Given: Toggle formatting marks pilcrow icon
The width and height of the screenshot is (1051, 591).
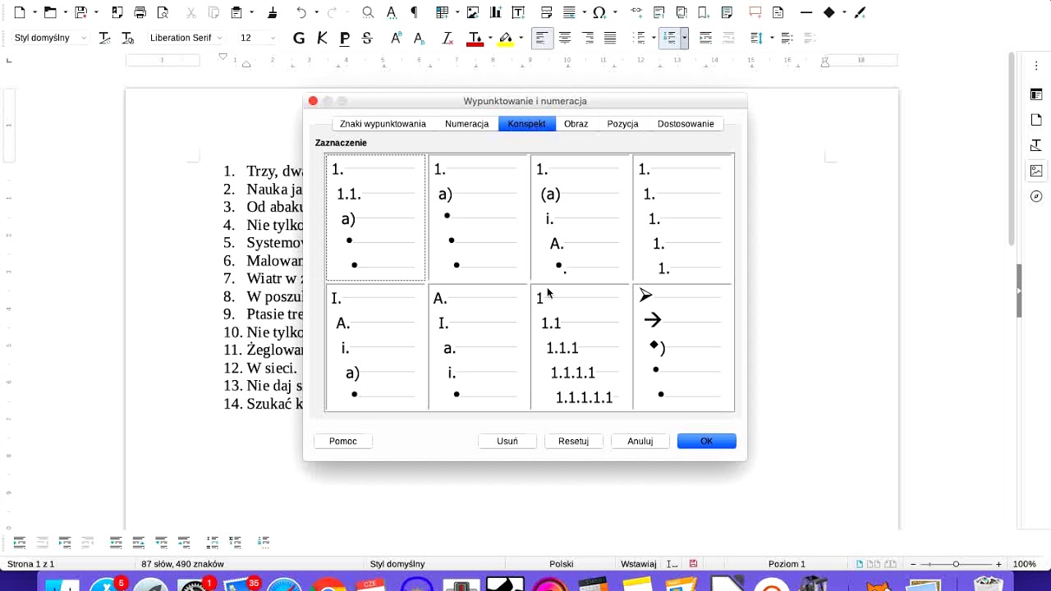Looking at the screenshot, I should click(x=414, y=12).
